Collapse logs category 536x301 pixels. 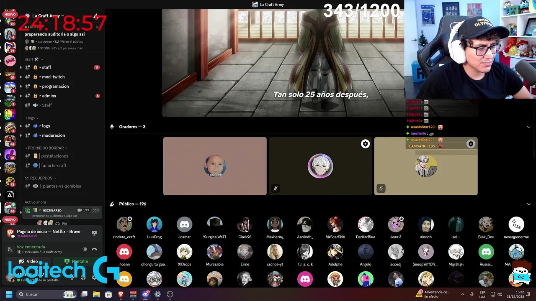coord(31,118)
